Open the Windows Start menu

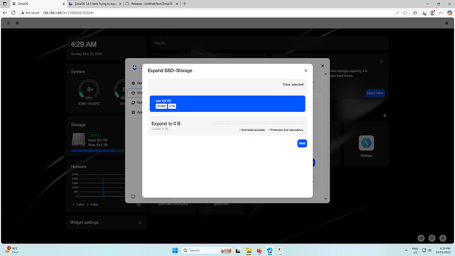(x=175, y=250)
